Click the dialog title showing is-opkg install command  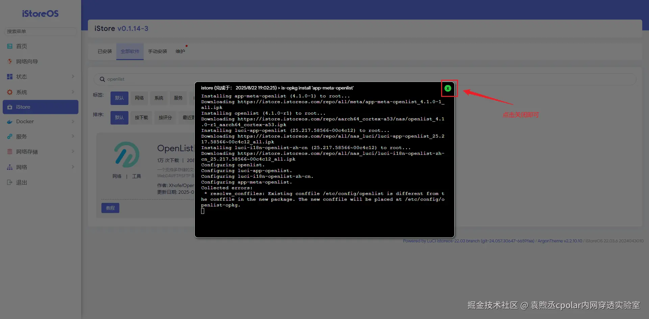277,88
